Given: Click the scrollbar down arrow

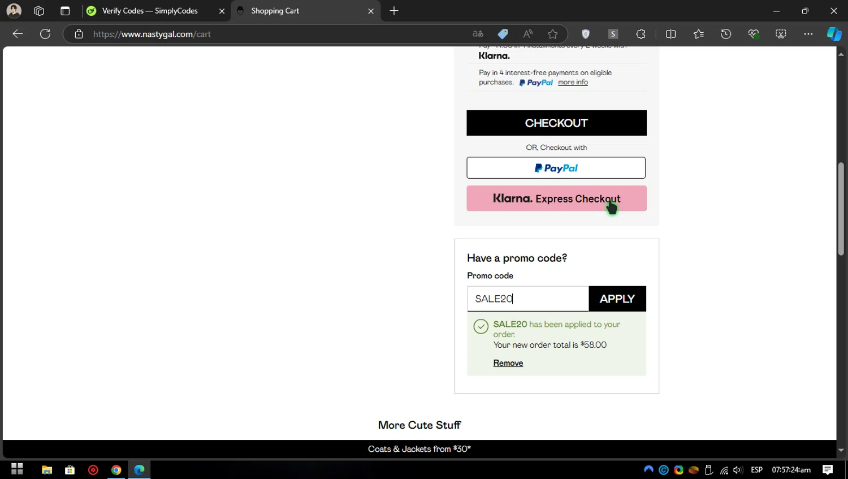Looking at the screenshot, I should [x=841, y=450].
